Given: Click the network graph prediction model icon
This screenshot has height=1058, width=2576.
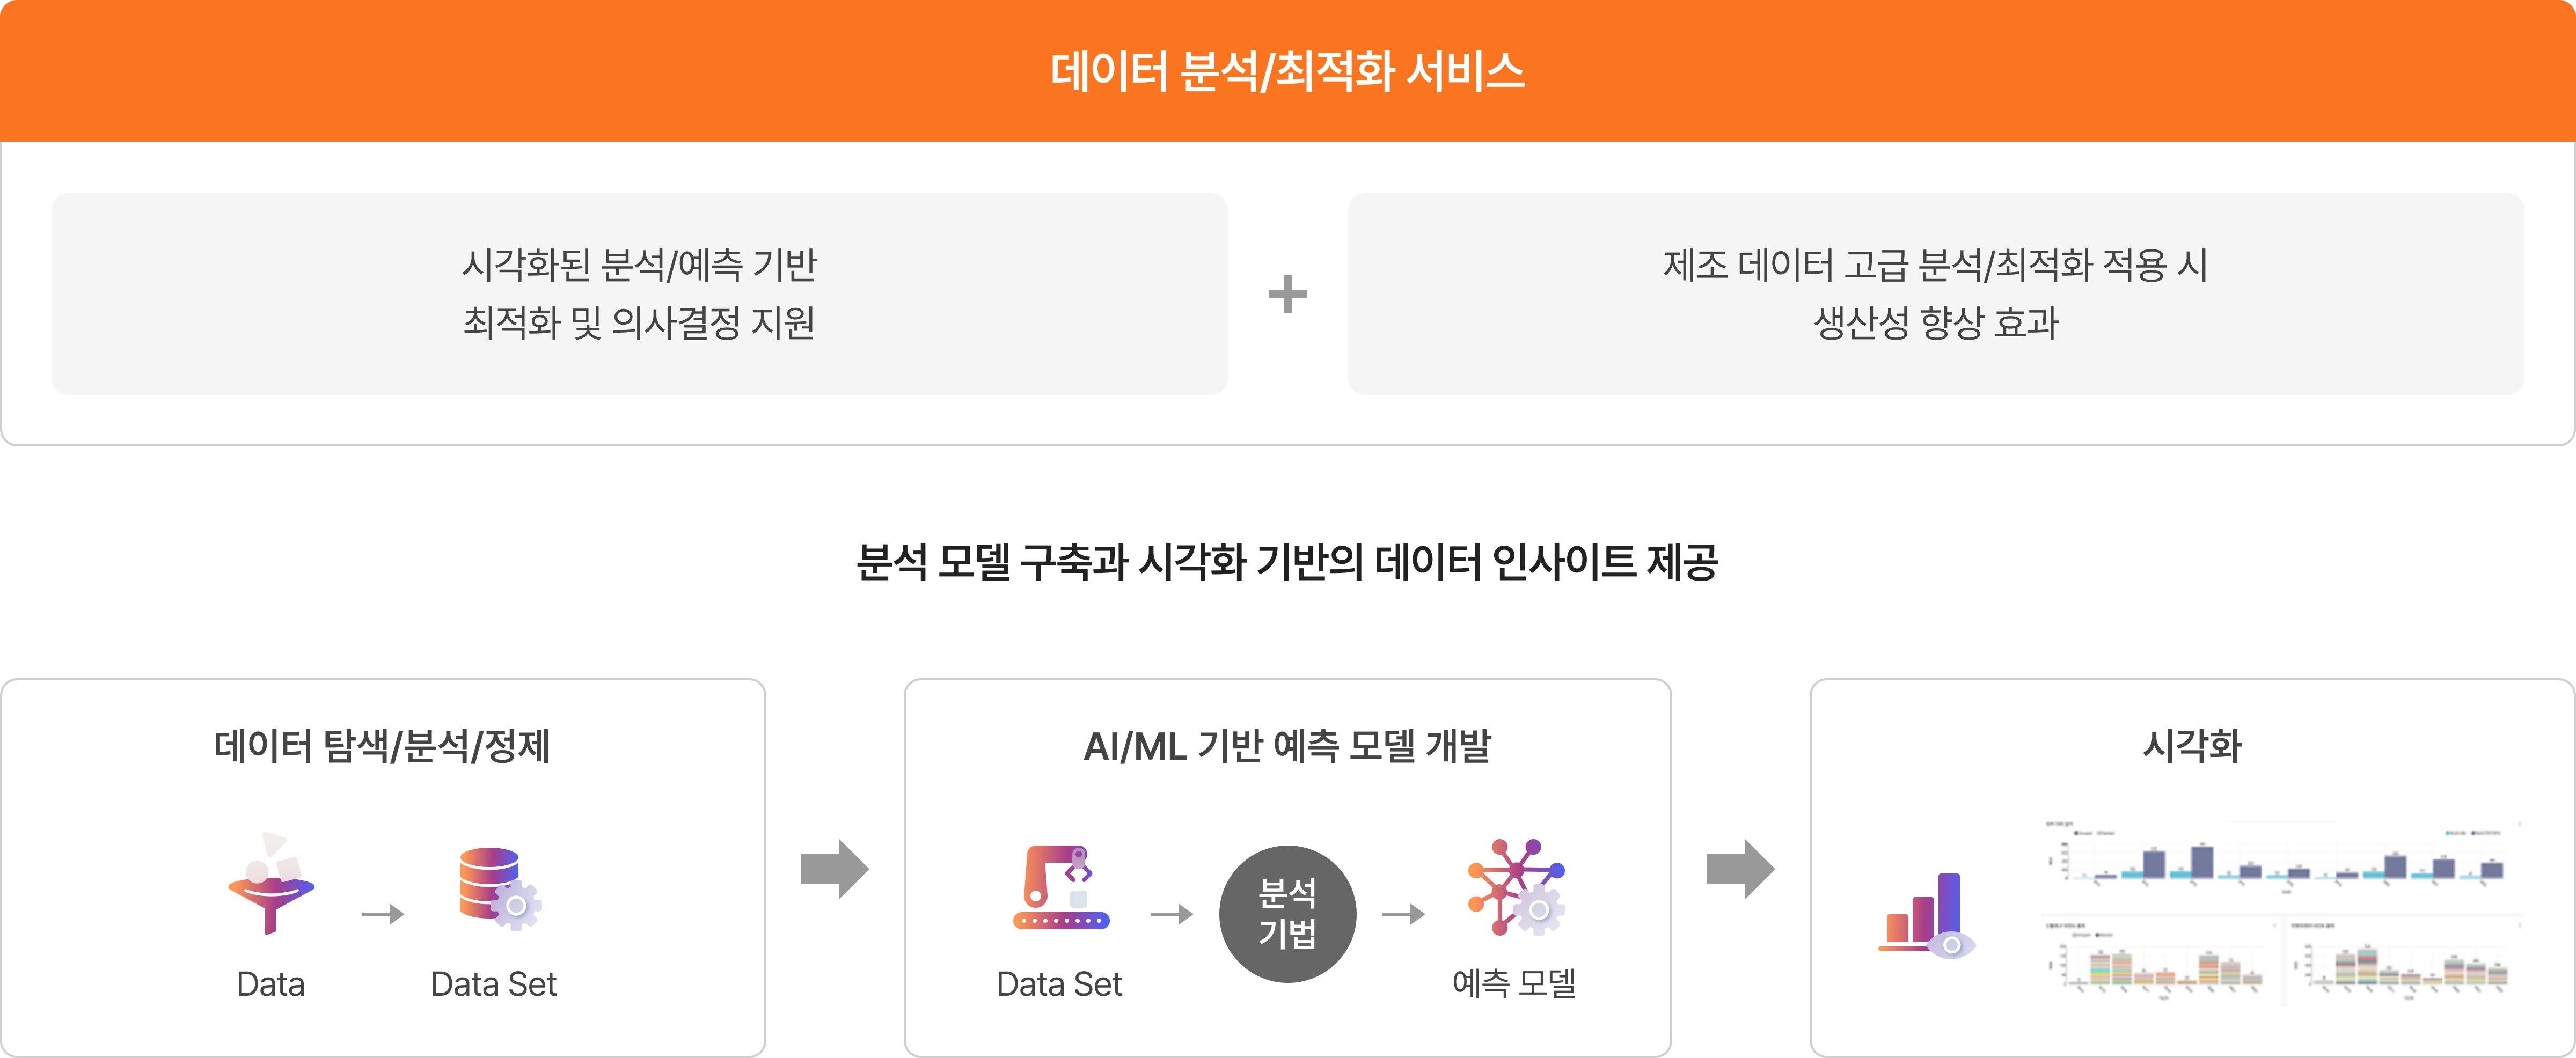Looking at the screenshot, I should click(x=1514, y=887).
